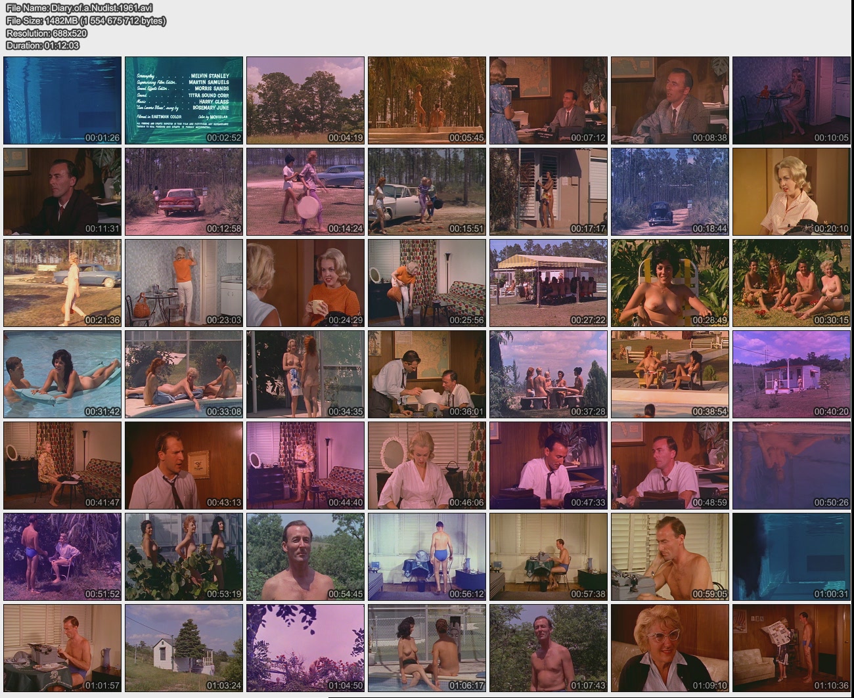
Task: Select the man with loosened tie frame 00:43:13
Action: tap(183, 465)
